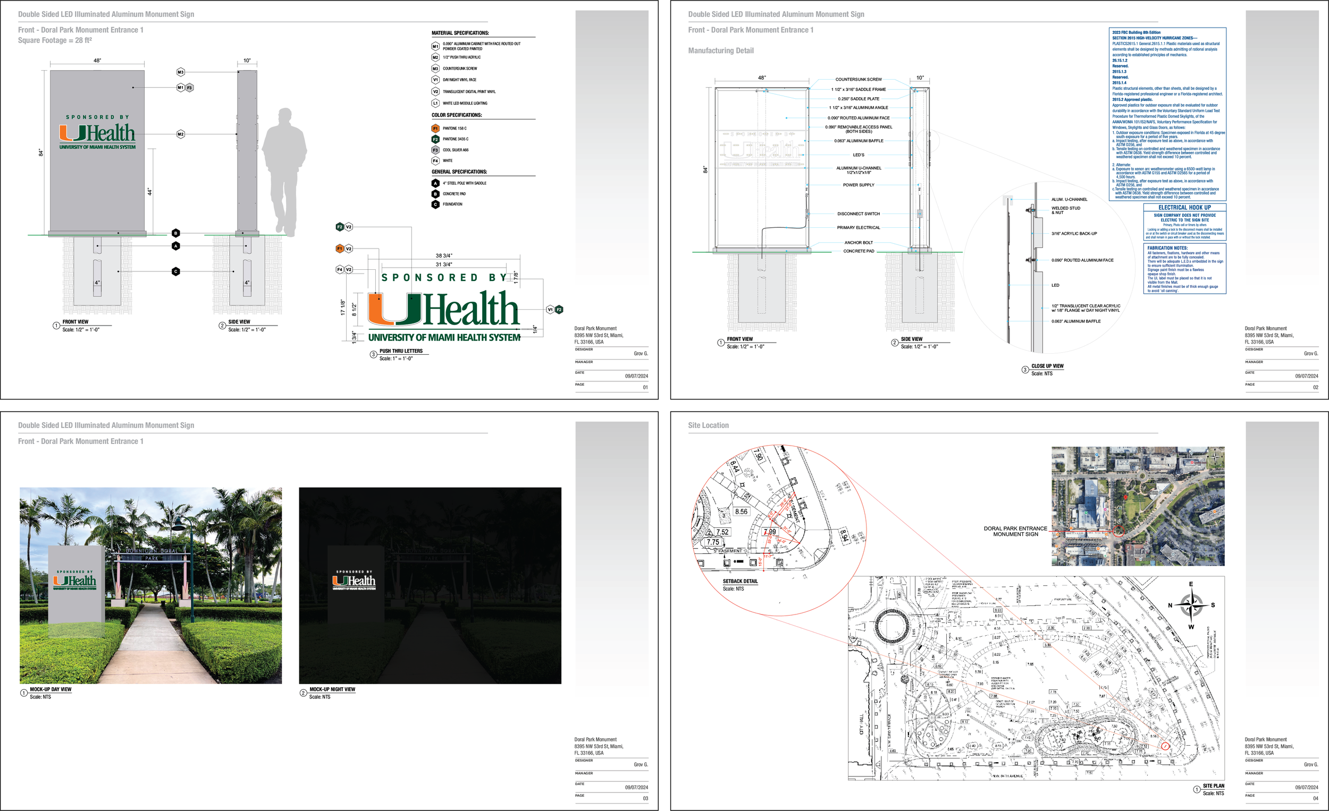Click the M1 hexagon beside aluminum cabinet spec
The width and height of the screenshot is (1329, 811).
435,46
